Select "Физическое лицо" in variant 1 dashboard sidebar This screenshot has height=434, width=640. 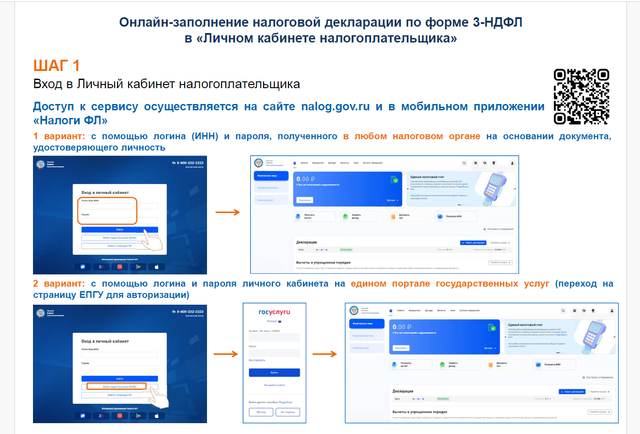[271, 175]
